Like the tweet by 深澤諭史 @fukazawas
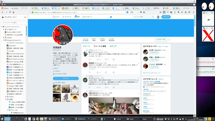The image size is (215, 121). (106, 72)
